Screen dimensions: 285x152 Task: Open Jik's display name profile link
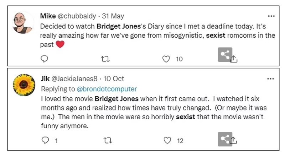[x=45, y=79]
